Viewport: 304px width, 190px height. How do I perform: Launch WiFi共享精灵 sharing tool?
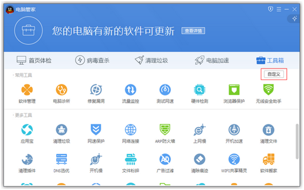[x=234, y=163]
